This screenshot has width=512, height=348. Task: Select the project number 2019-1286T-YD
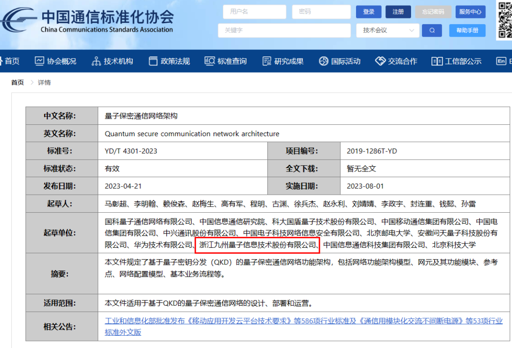pos(372,151)
